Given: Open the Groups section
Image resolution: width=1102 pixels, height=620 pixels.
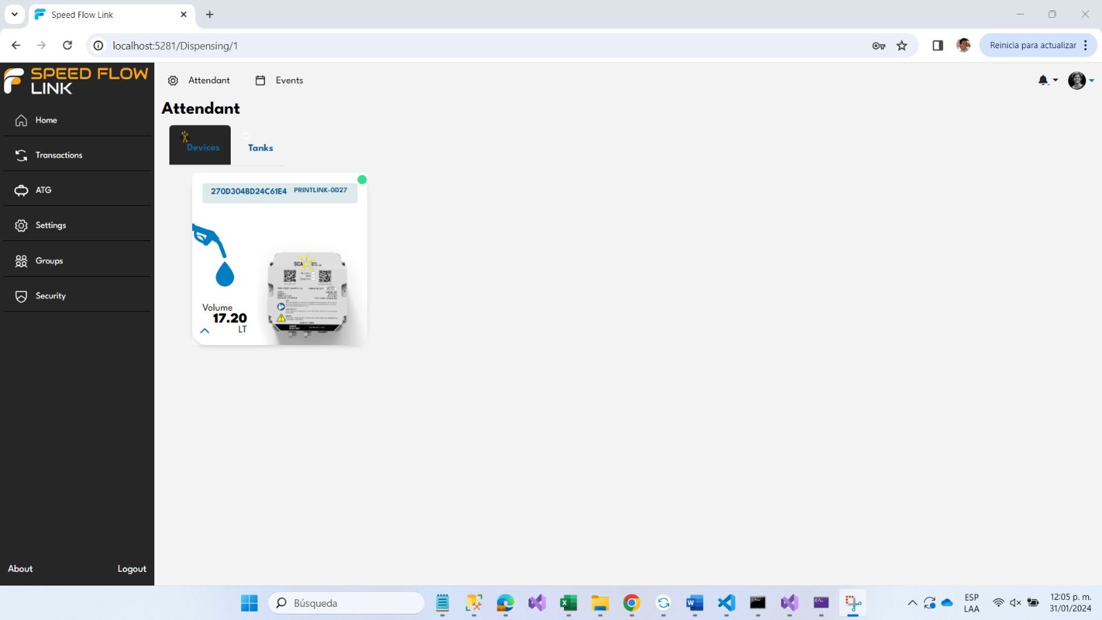Looking at the screenshot, I should click(x=49, y=261).
